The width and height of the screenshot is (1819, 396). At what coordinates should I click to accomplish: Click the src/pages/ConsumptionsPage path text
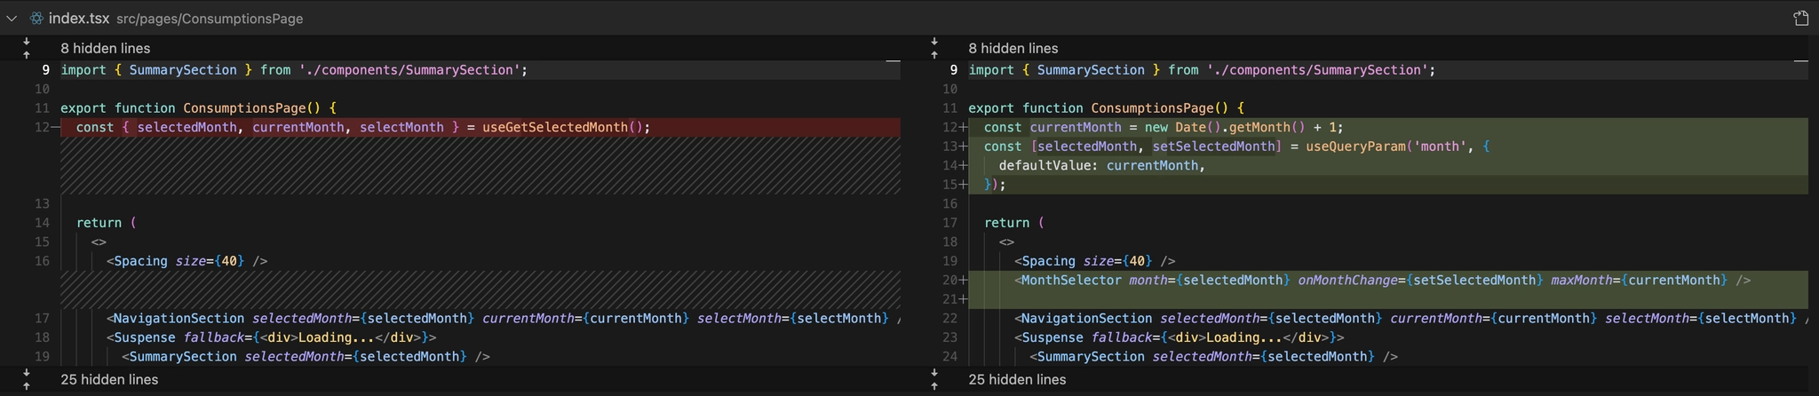coord(210,19)
